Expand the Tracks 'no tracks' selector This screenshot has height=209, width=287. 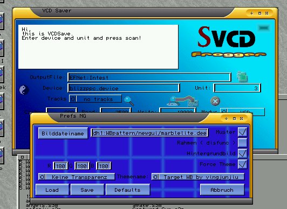coord(95,99)
